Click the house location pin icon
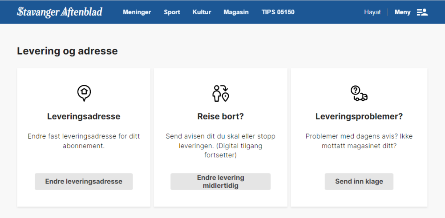Image resolution: width=445 pixels, height=218 pixels. pos(84,93)
